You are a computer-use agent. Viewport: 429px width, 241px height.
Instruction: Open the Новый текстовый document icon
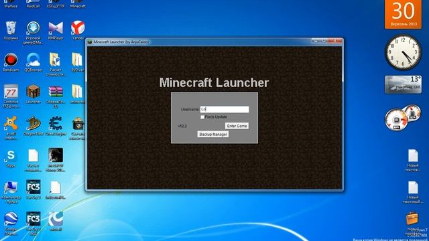pos(413,187)
